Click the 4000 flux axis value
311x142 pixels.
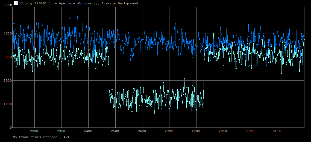point(8,33)
